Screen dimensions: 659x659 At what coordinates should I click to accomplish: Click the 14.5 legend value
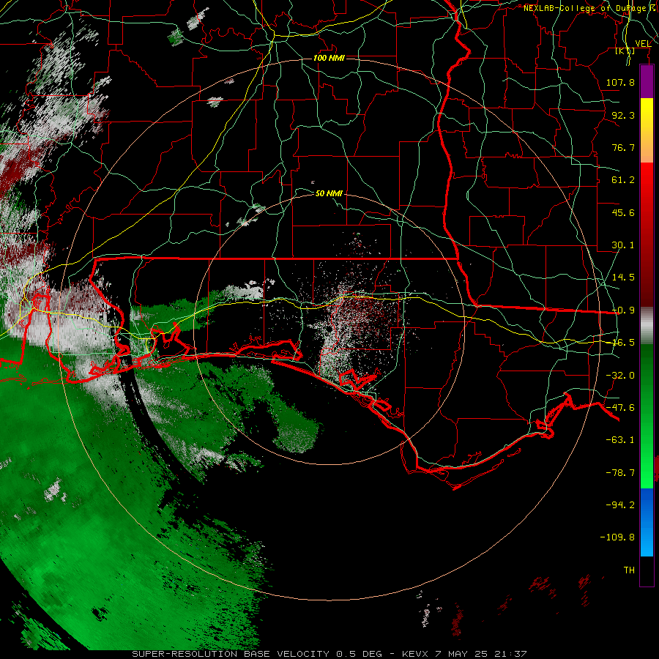tap(623, 278)
